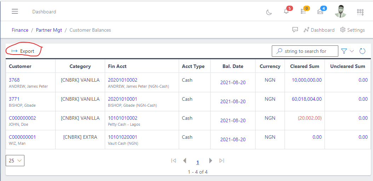
Task: Open customer C000000001 link
Action: point(22,137)
